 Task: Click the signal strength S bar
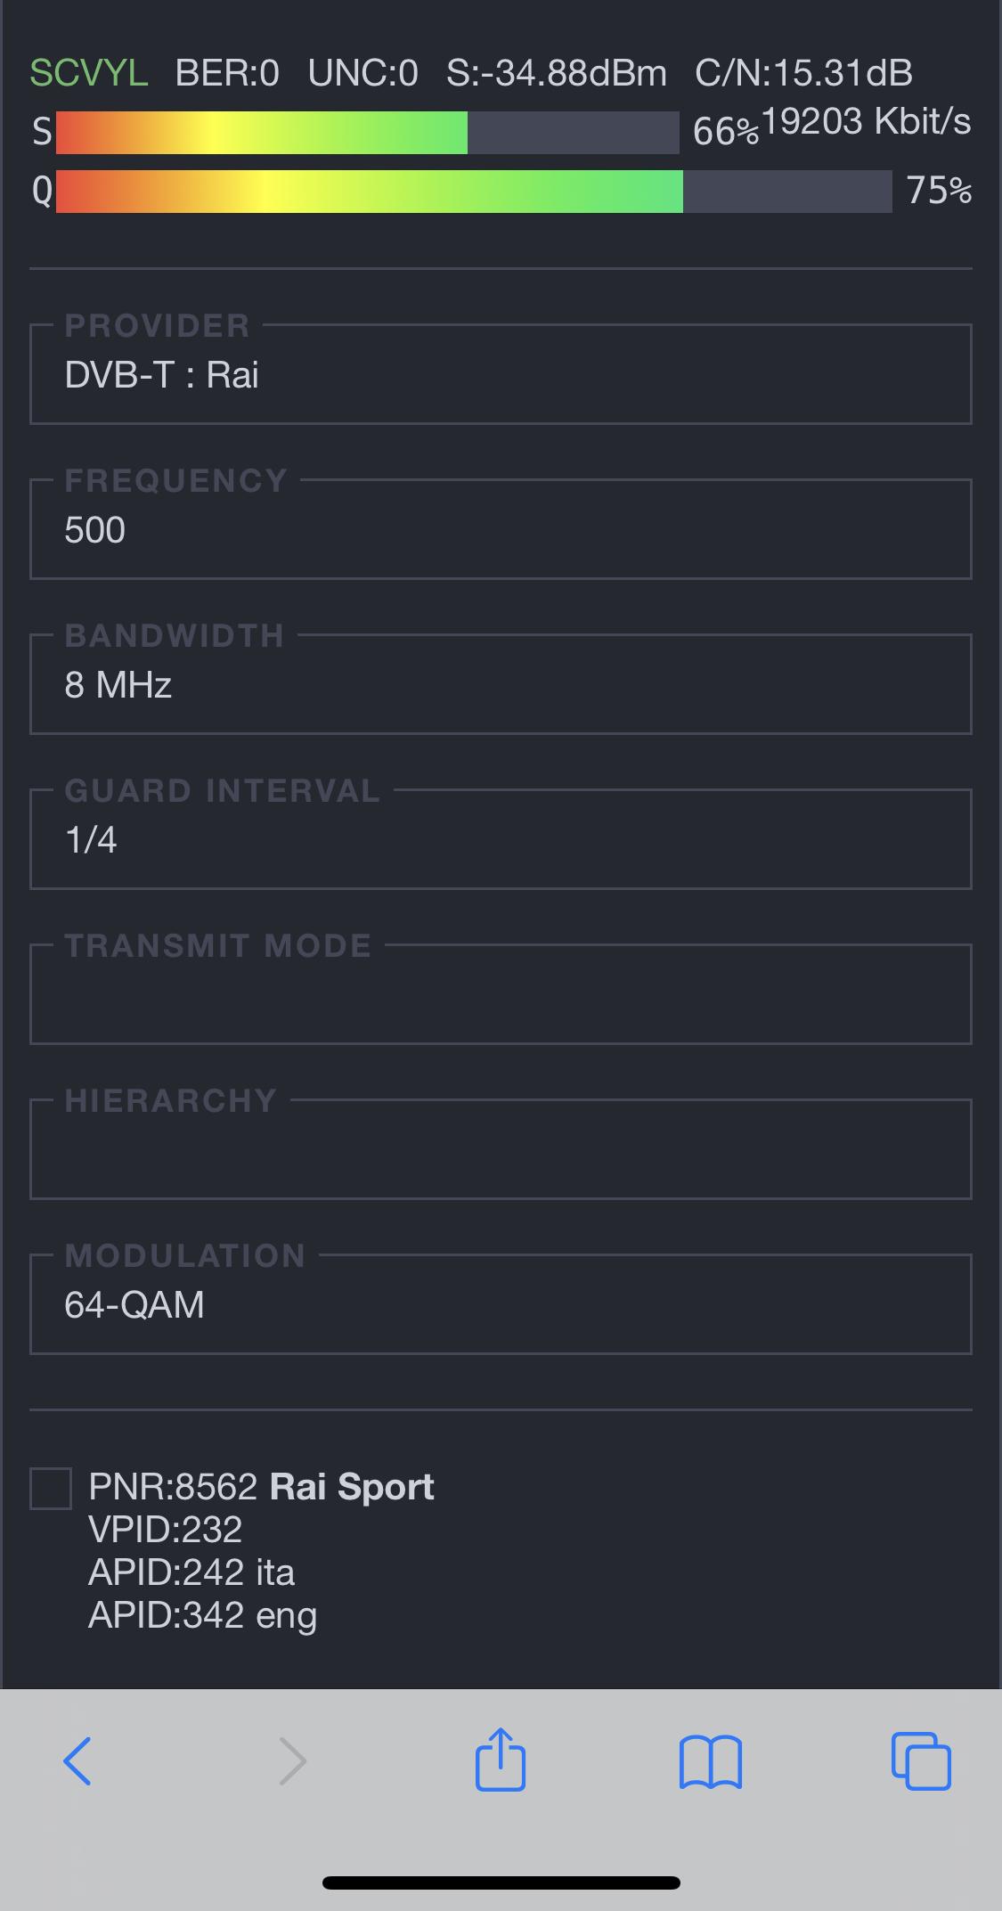[x=367, y=133]
